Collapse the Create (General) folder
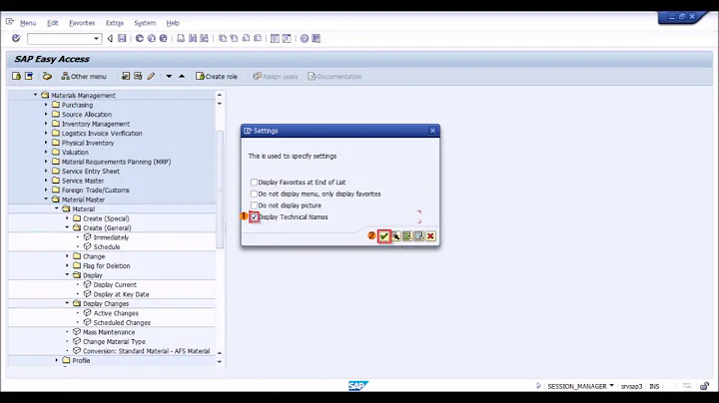 67,227
